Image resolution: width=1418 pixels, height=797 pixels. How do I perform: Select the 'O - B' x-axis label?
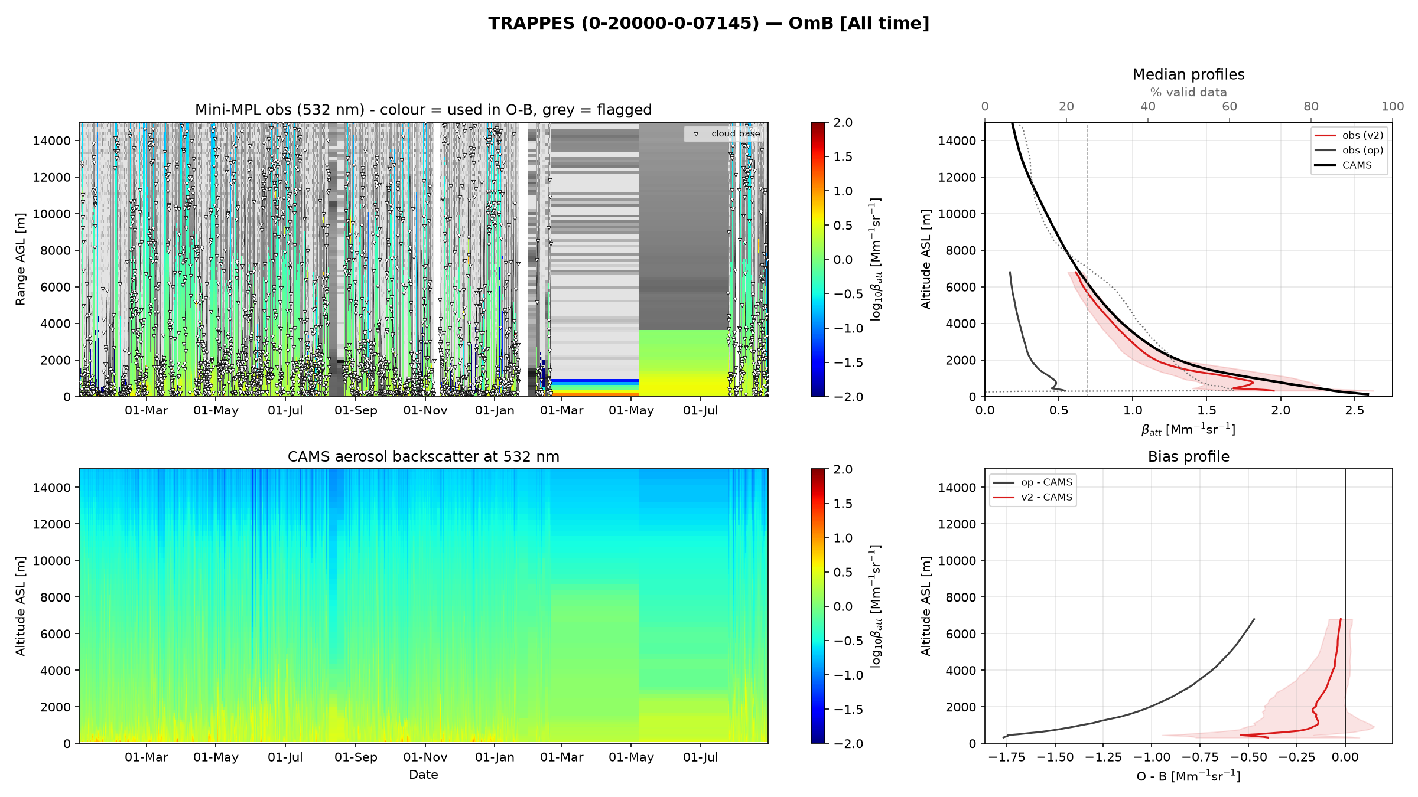[x=1188, y=776]
